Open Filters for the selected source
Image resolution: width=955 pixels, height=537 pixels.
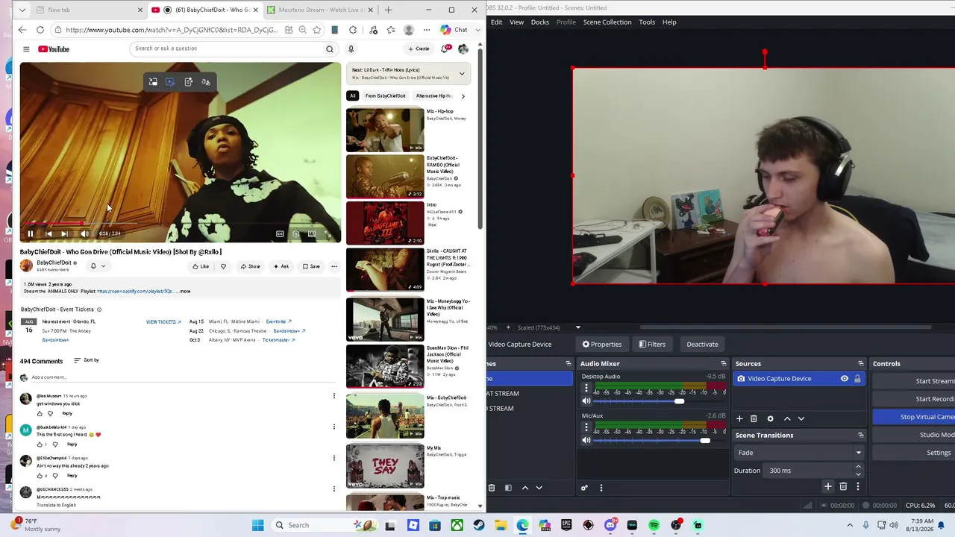tap(652, 345)
